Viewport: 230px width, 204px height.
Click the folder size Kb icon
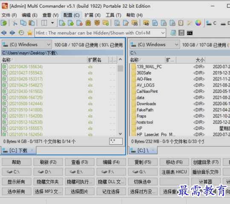tap(146, 23)
